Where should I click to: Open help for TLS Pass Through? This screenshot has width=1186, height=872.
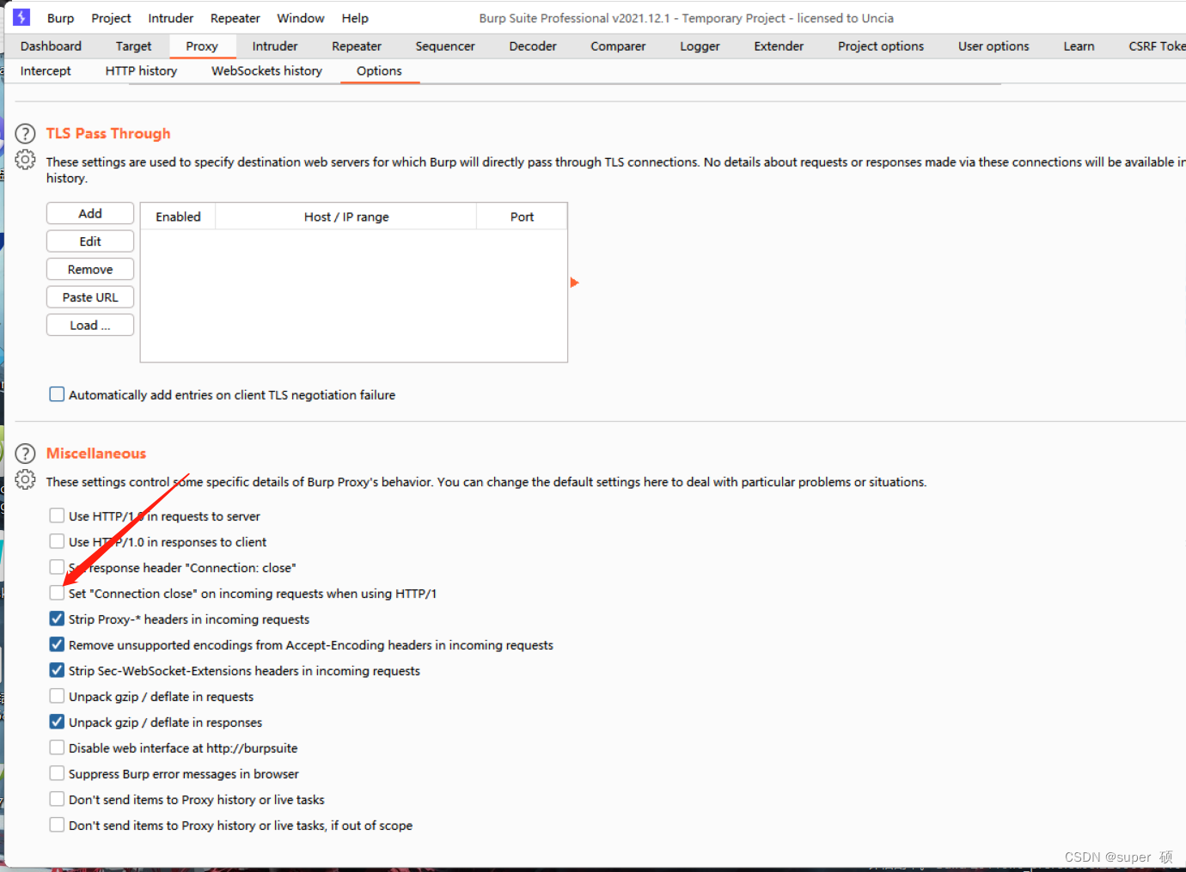(x=26, y=133)
